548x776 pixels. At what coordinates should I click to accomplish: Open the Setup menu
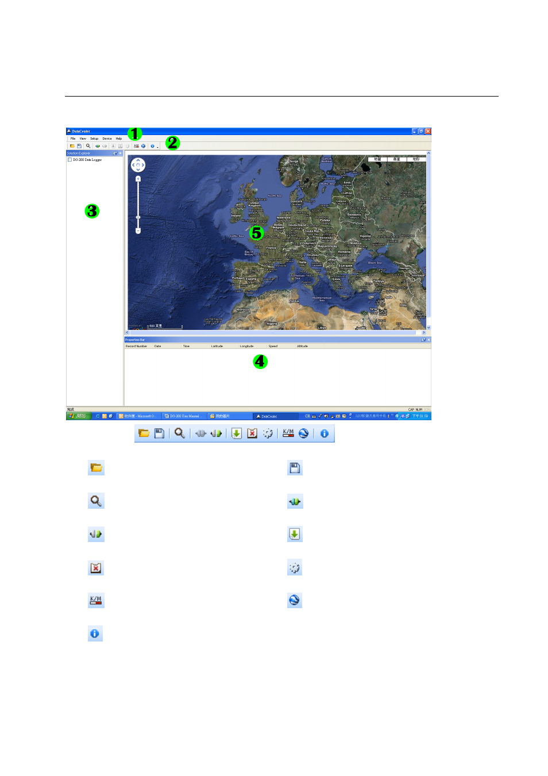pyautogui.click(x=94, y=139)
